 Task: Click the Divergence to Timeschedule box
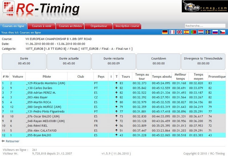tap(203, 61)
